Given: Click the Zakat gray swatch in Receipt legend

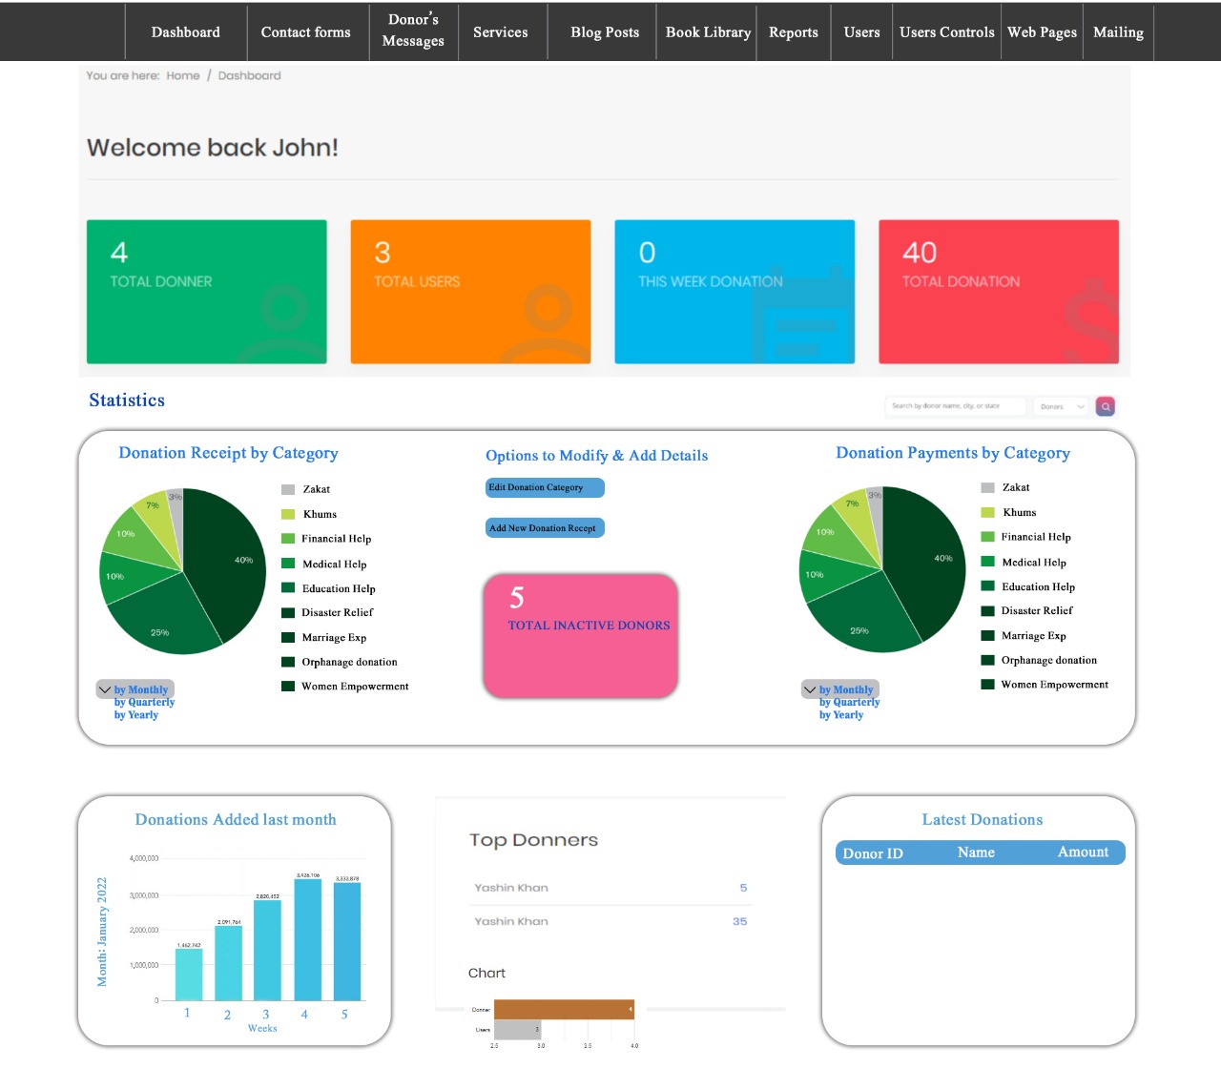Looking at the screenshot, I should [x=288, y=489].
